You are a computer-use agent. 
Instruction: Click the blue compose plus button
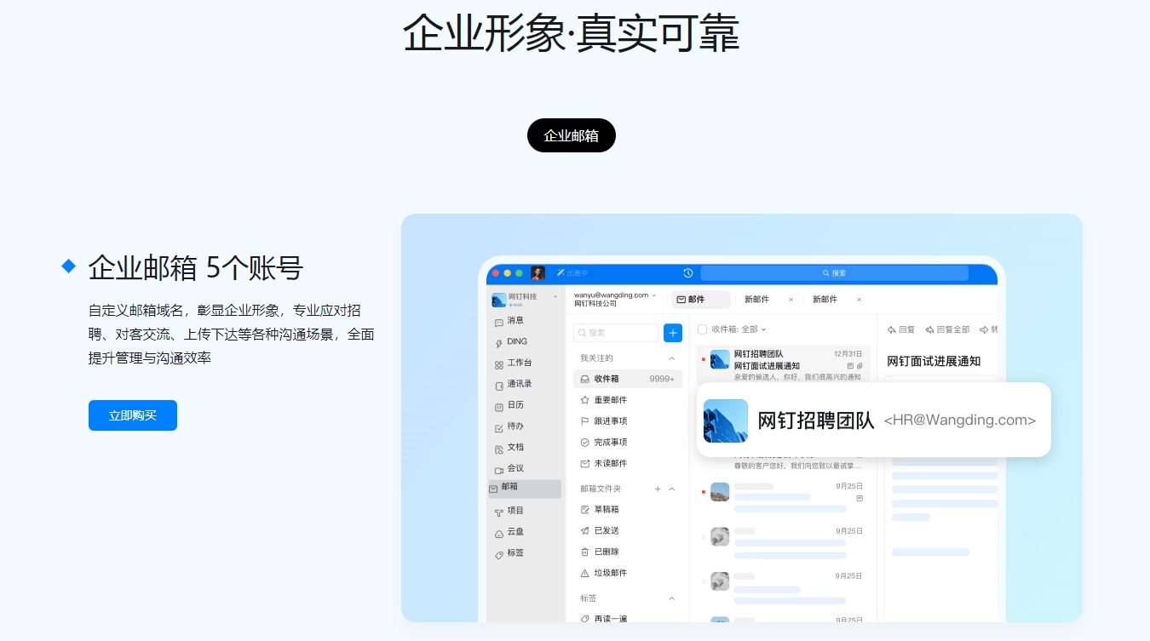(x=673, y=333)
